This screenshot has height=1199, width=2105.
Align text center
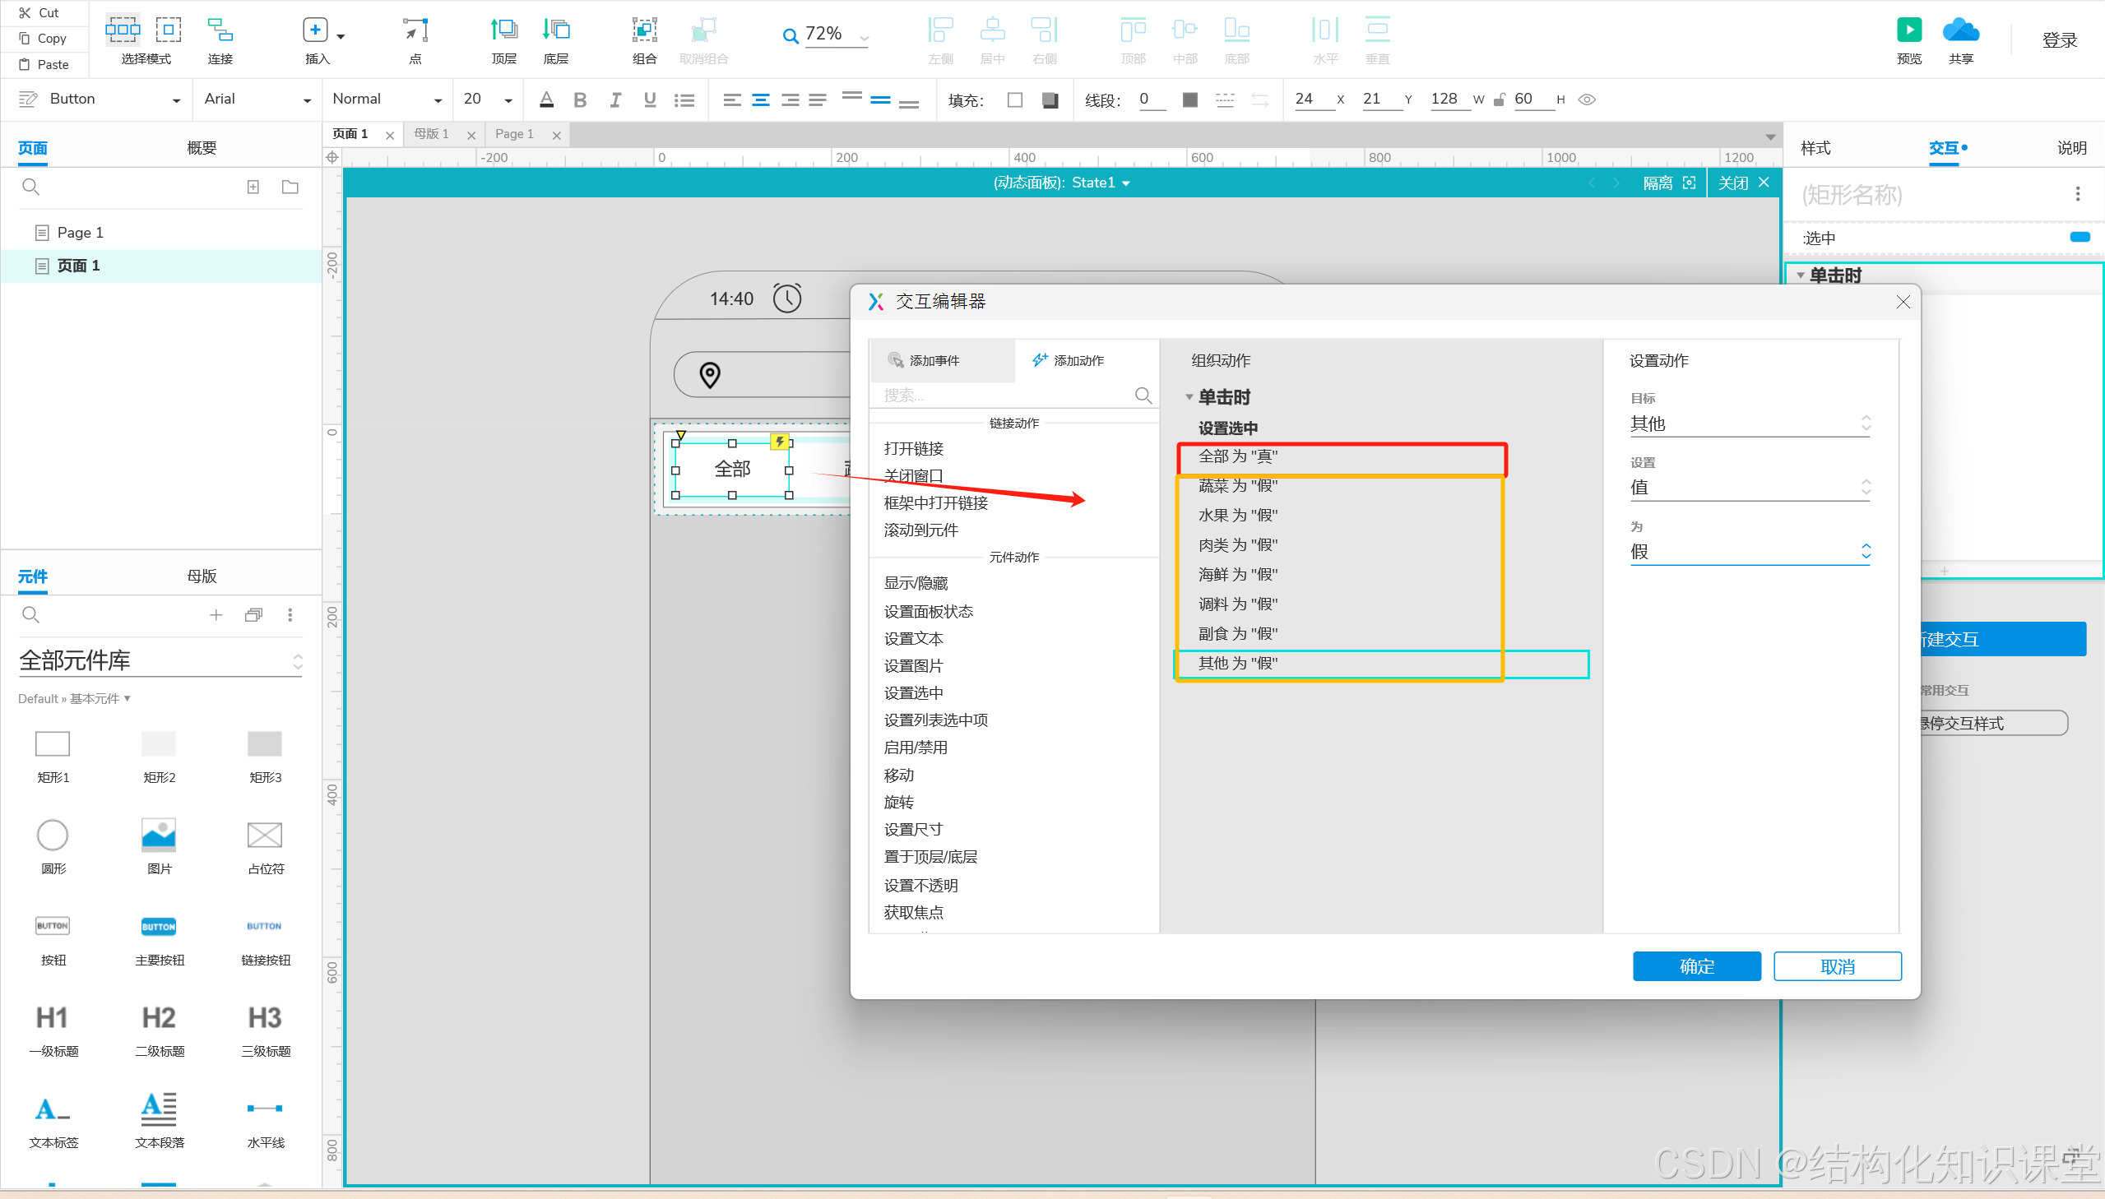[x=761, y=100]
